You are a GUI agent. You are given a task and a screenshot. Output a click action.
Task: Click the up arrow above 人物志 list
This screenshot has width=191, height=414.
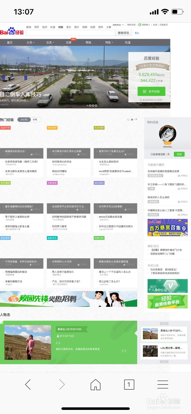point(164,323)
